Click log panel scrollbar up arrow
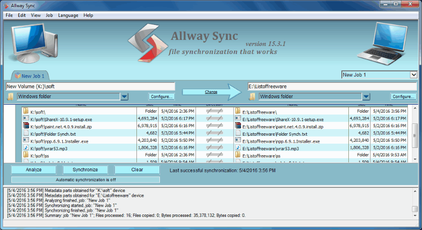The height and width of the screenshot is (230, 422). tap(415, 191)
